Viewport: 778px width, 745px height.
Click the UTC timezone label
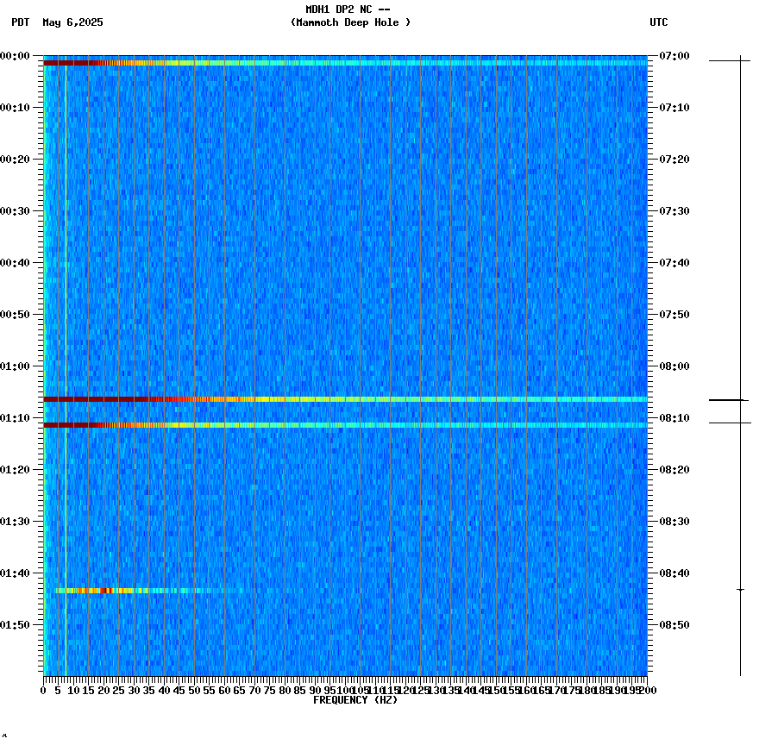(660, 23)
